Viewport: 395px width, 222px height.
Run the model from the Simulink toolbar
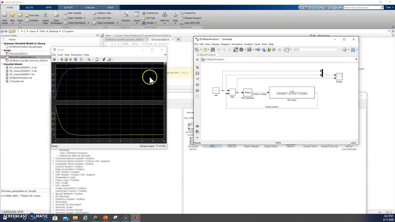(269, 50)
